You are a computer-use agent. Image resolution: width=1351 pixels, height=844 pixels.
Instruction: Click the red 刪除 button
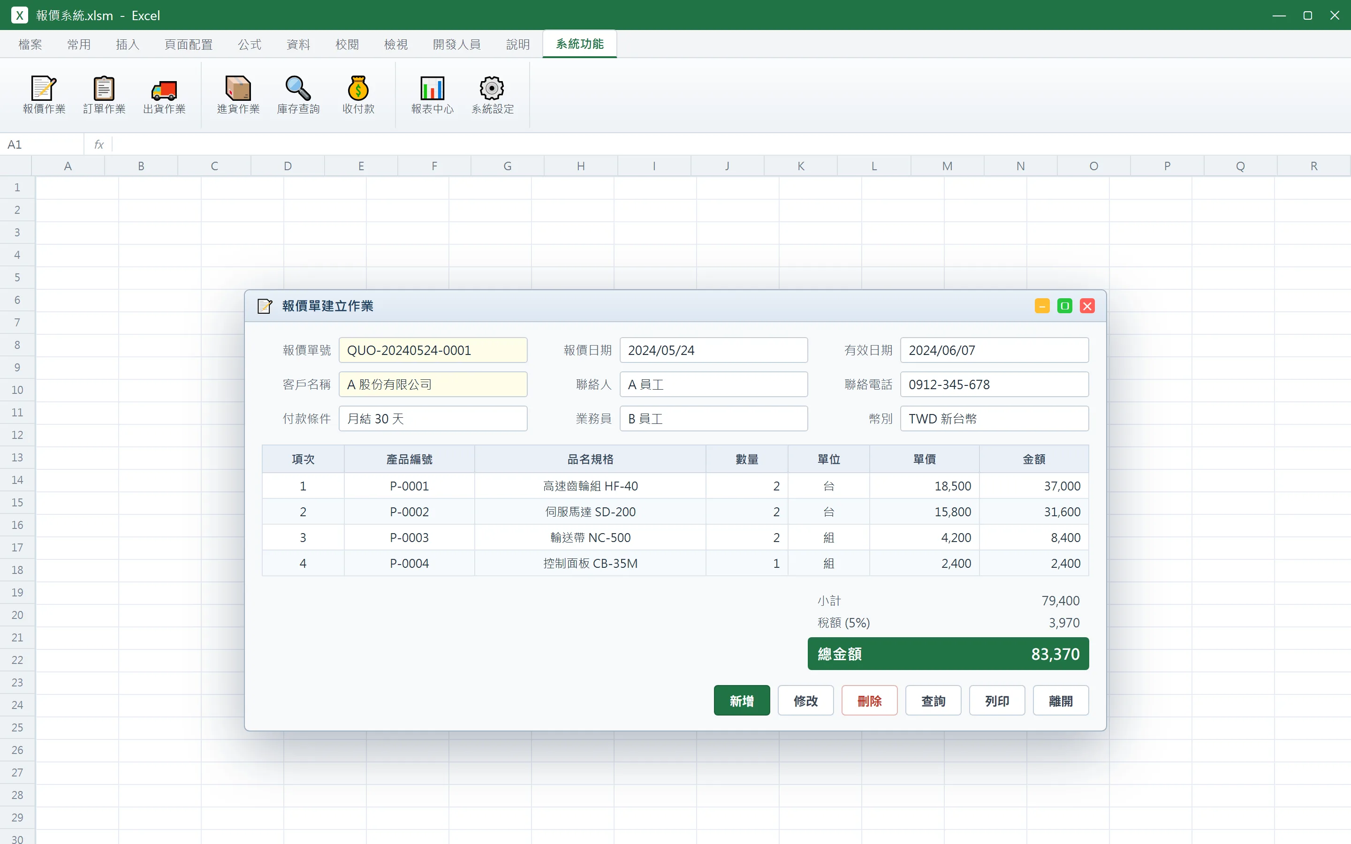[x=869, y=701]
